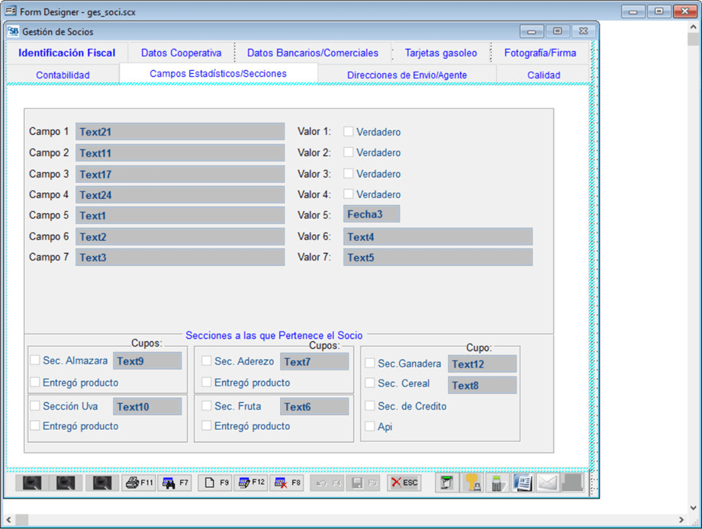
Task: Go to Direcciones de Envio/Agente tab
Action: 407,75
